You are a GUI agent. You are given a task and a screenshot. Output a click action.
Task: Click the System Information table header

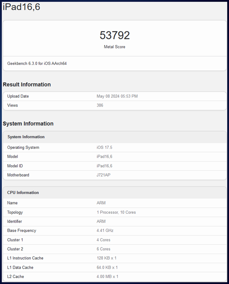tap(26, 137)
